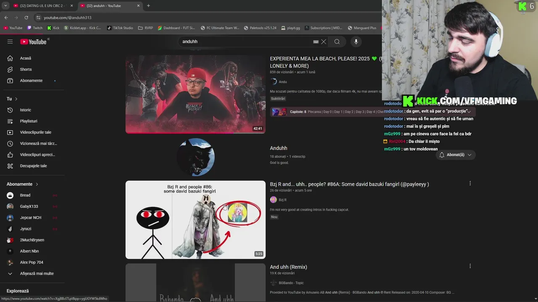Expand Afișează mai multe subscriptions
The width and height of the screenshot is (538, 302).
[x=33, y=273]
